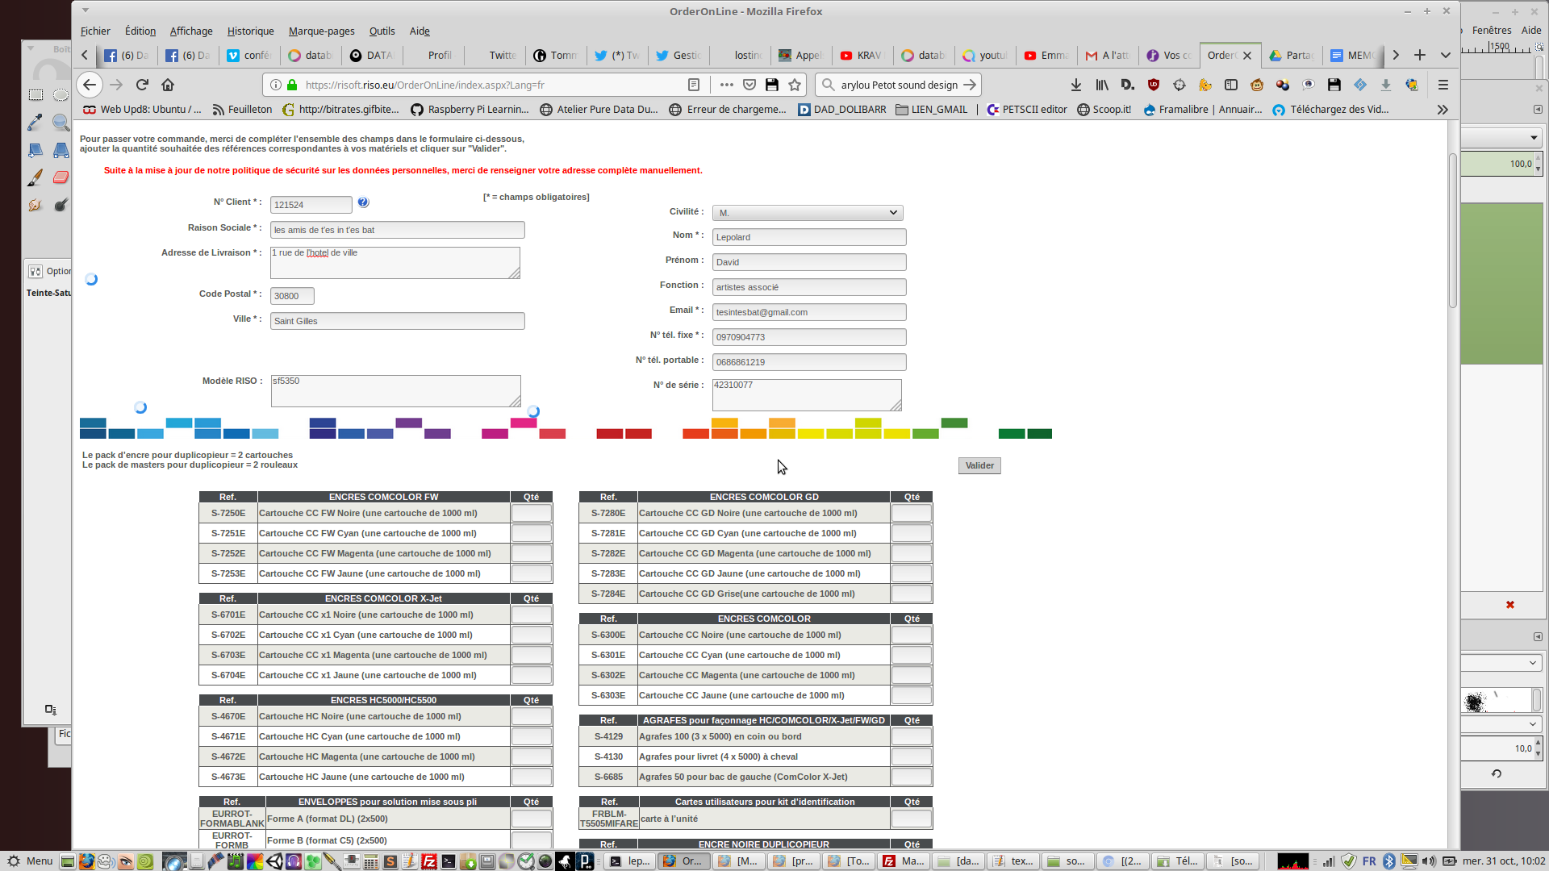
Task: Save to Pocket icon in address bar
Action: 749,85
